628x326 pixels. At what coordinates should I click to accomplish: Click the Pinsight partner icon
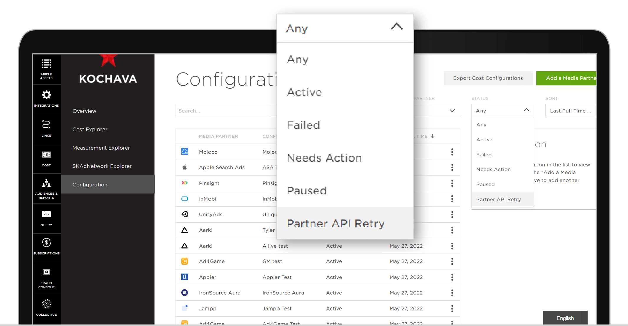point(185,183)
